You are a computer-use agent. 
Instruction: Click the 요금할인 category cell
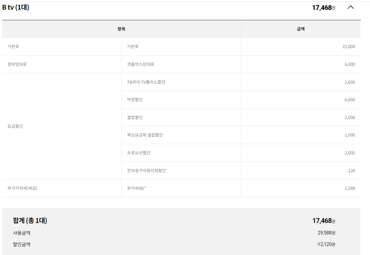(x=15, y=126)
